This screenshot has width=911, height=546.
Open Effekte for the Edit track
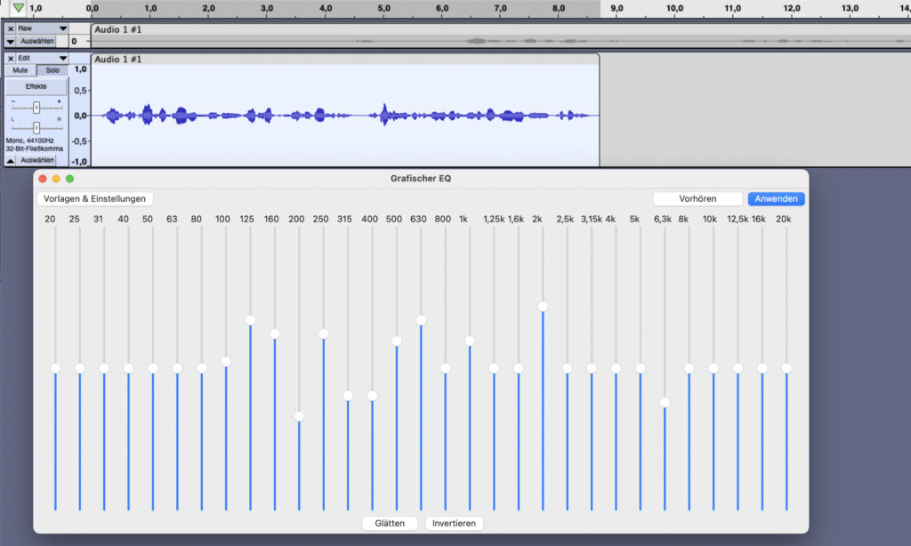(36, 86)
